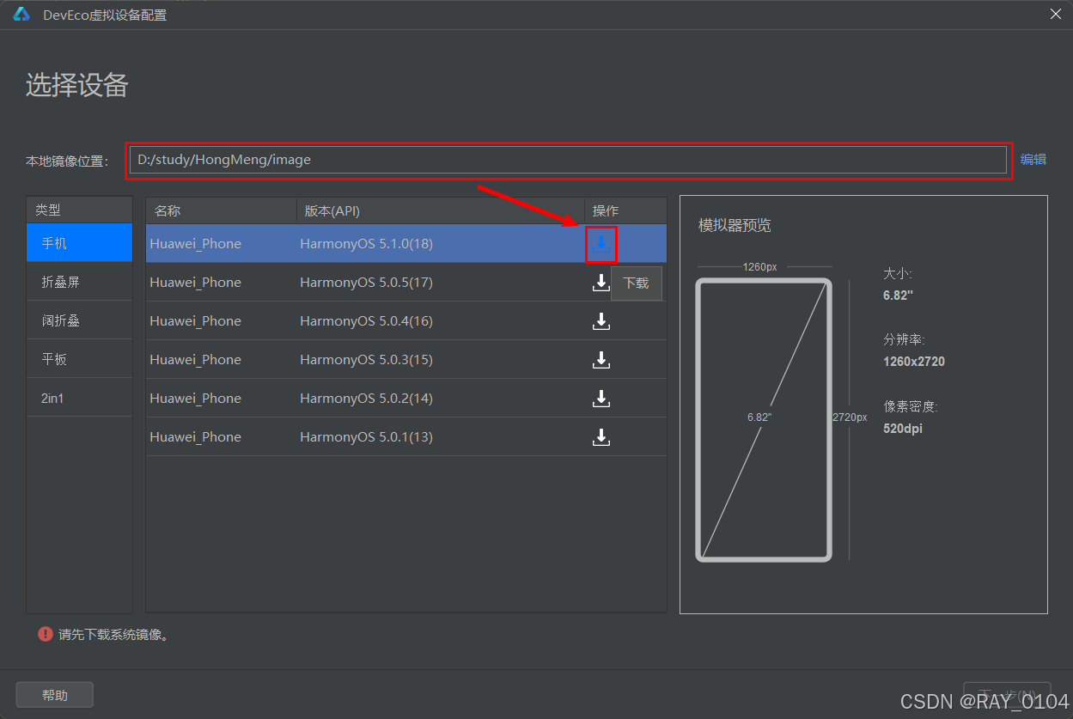Select 2in1 device type

[x=80, y=398]
